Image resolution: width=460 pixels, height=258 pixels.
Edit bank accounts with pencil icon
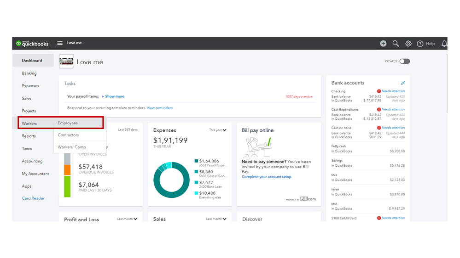[x=403, y=83]
